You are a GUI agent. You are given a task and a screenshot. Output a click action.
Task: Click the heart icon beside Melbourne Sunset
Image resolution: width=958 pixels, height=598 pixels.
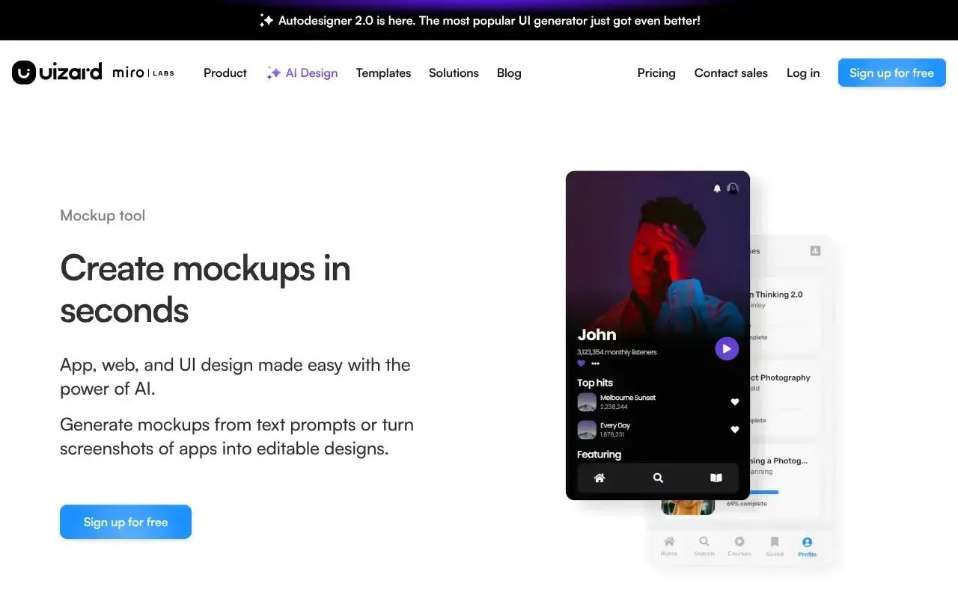point(735,402)
